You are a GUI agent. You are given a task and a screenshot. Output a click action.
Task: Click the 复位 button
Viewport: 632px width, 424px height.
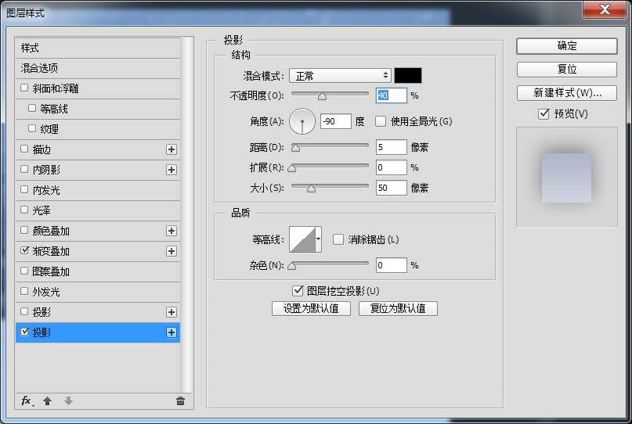coord(567,70)
